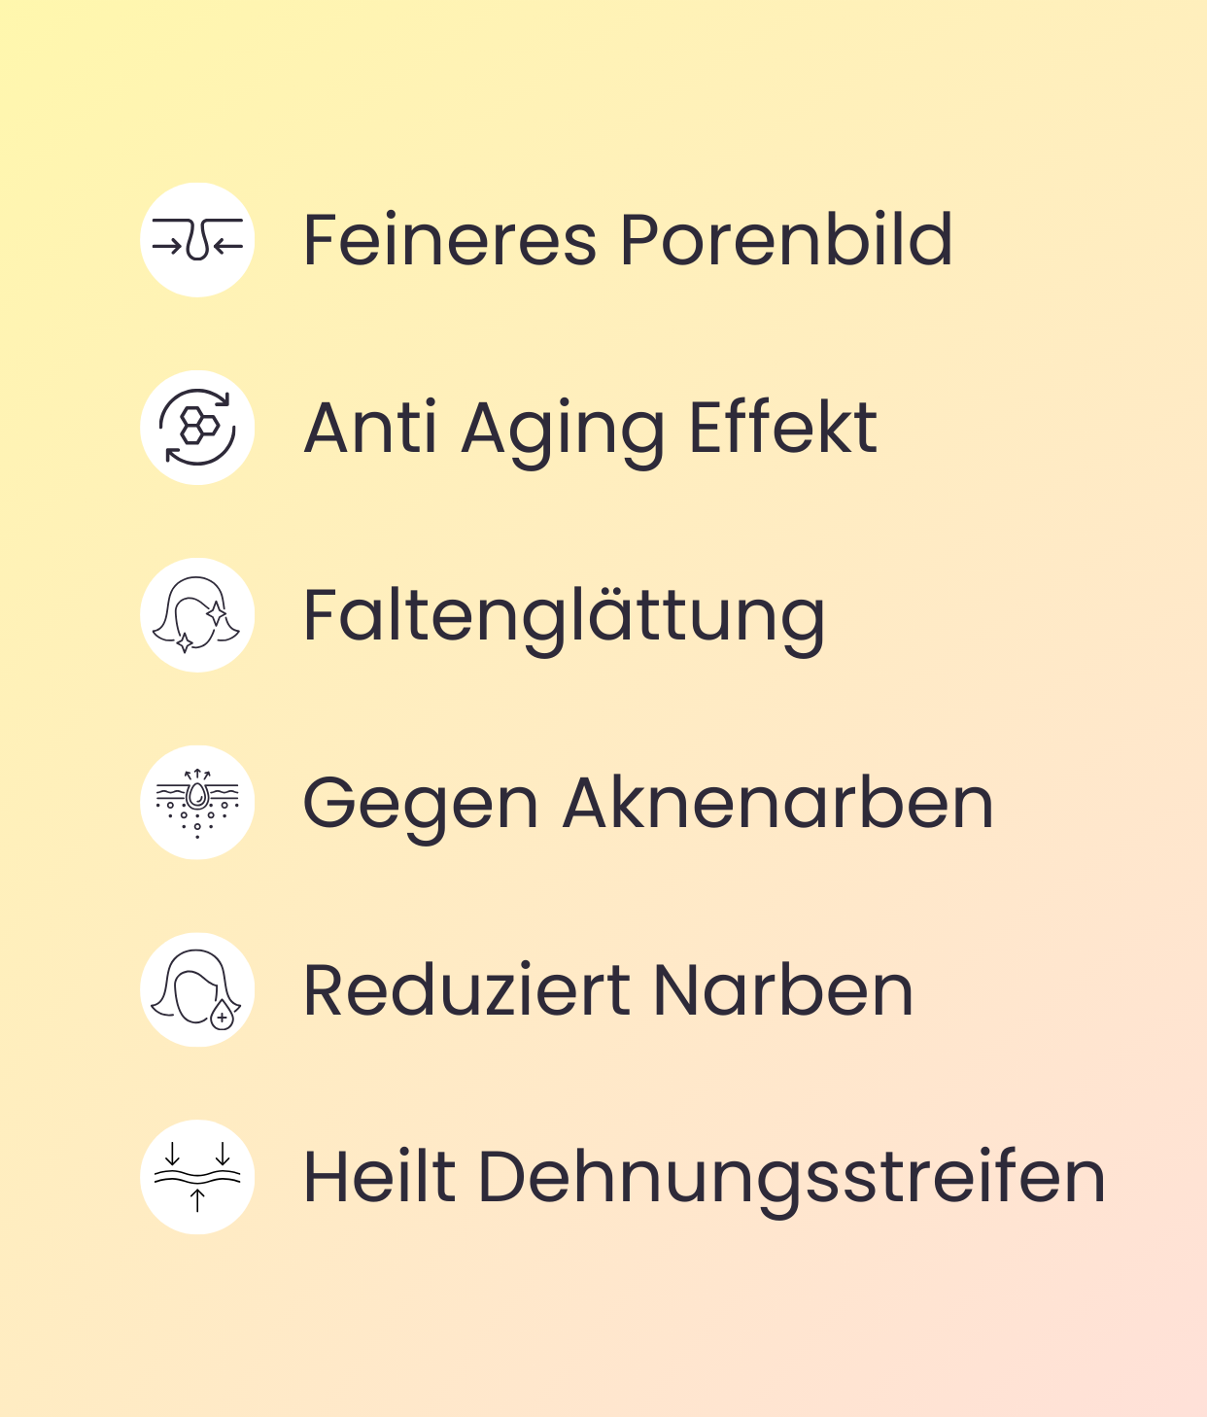Click the sparkling face icon beside Faltenglättung
The image size is (1207, 1417).
(x=197, y=615)
